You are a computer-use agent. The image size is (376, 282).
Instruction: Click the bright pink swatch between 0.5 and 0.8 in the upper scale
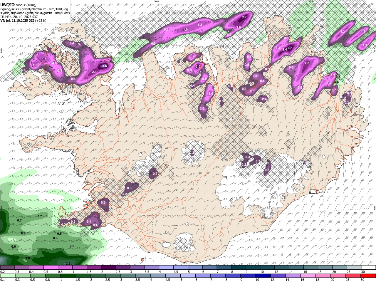click(x=51, y=268)
